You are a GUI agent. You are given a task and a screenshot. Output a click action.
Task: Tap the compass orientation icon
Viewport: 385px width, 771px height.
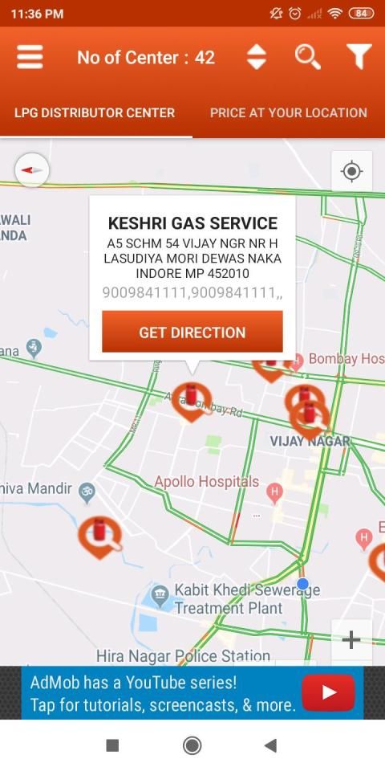tap(32, 170)
